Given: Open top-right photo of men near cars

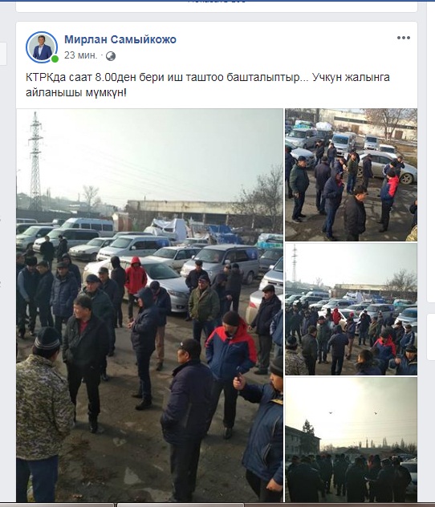Looking at the screenshot, I should (351, 175).
